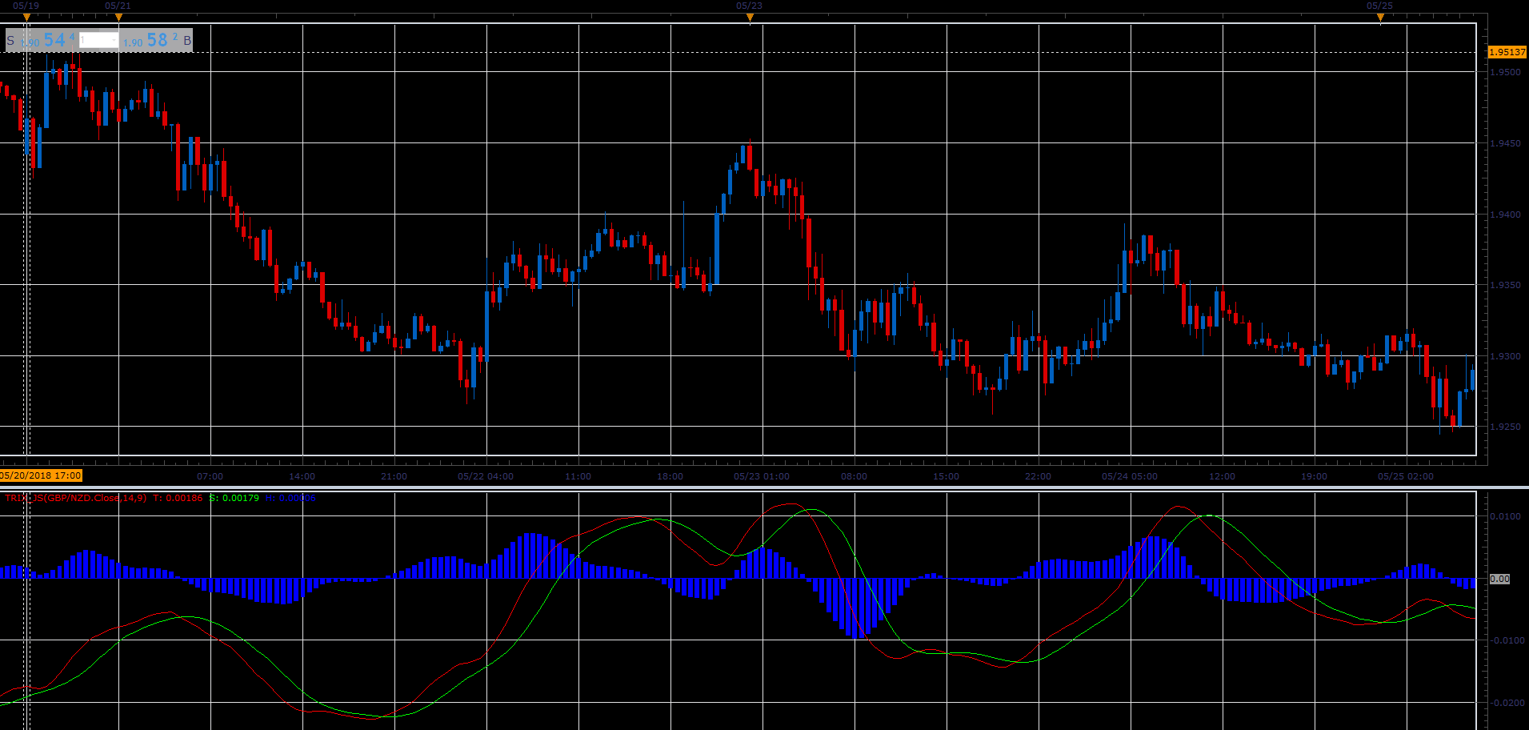
Task: Click the 11:00 time axis label
Action: pos(578,476)
